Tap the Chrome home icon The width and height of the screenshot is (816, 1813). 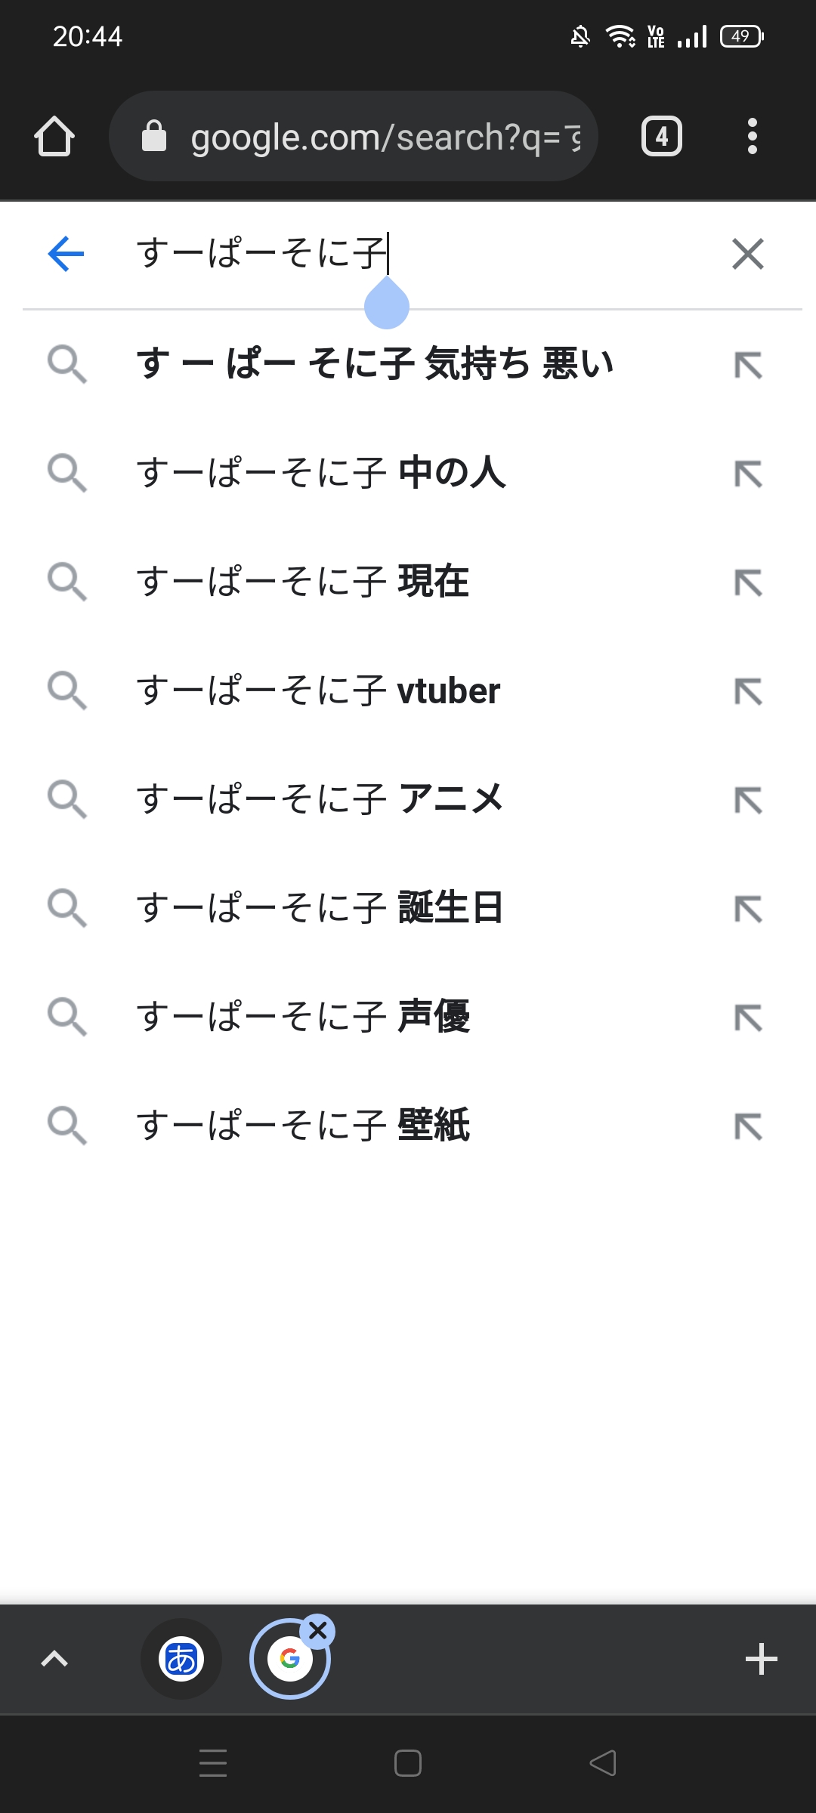pos(54,137)
